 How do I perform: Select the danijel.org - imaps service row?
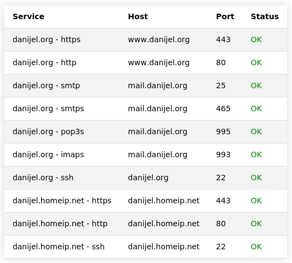[x=146, y=155]
